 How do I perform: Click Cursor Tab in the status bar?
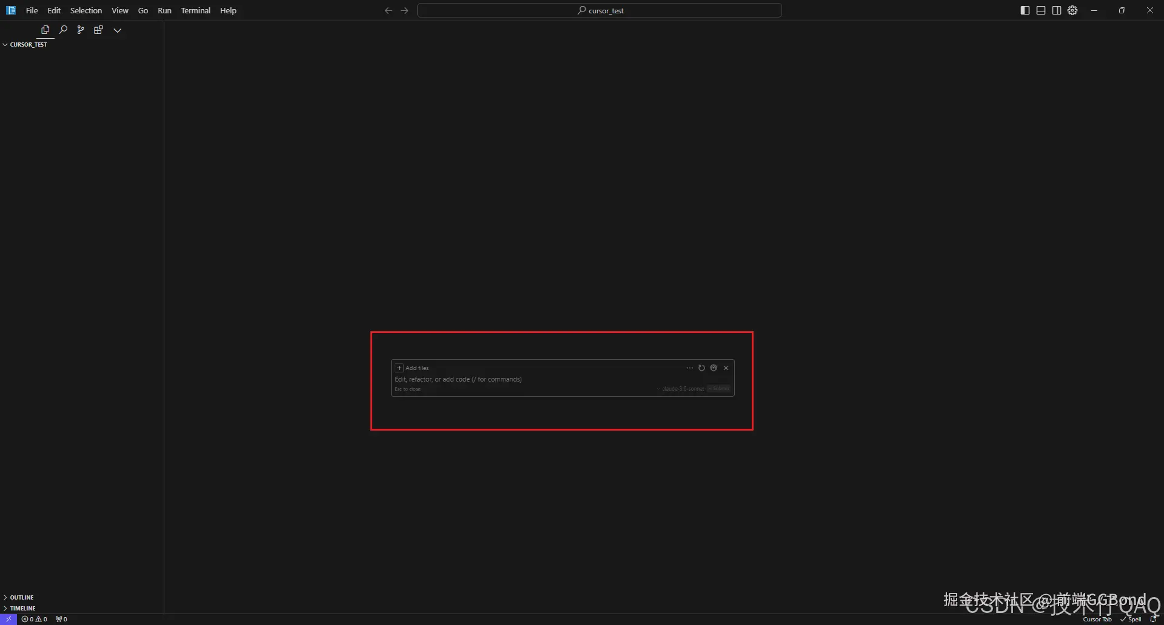point(1097,619)
